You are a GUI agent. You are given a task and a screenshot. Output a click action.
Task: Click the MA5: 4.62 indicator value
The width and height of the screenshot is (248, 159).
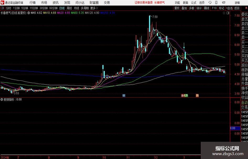click(36, 13)
